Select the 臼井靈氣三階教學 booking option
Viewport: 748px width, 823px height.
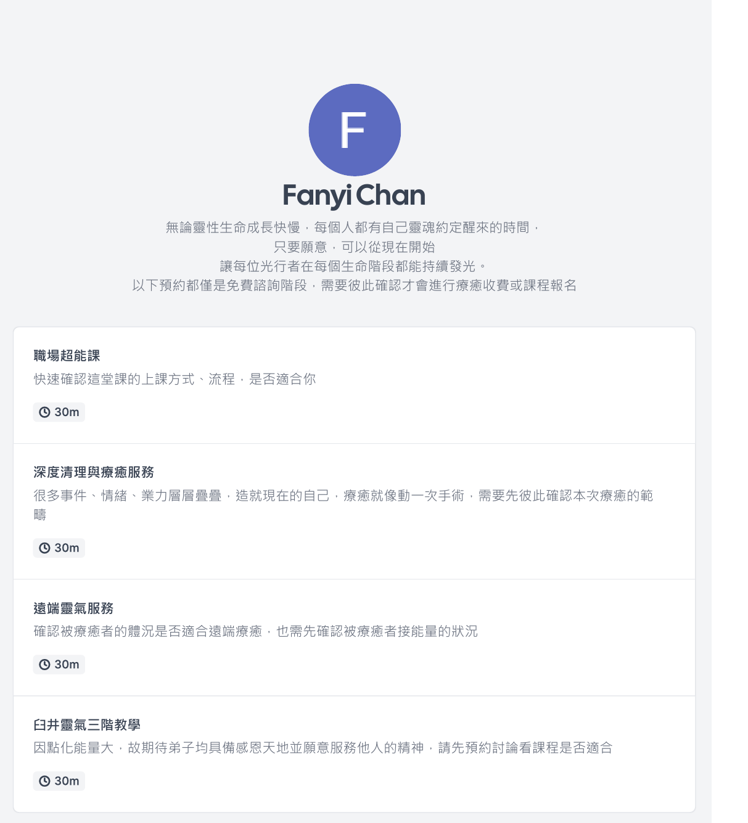[87, 725]
